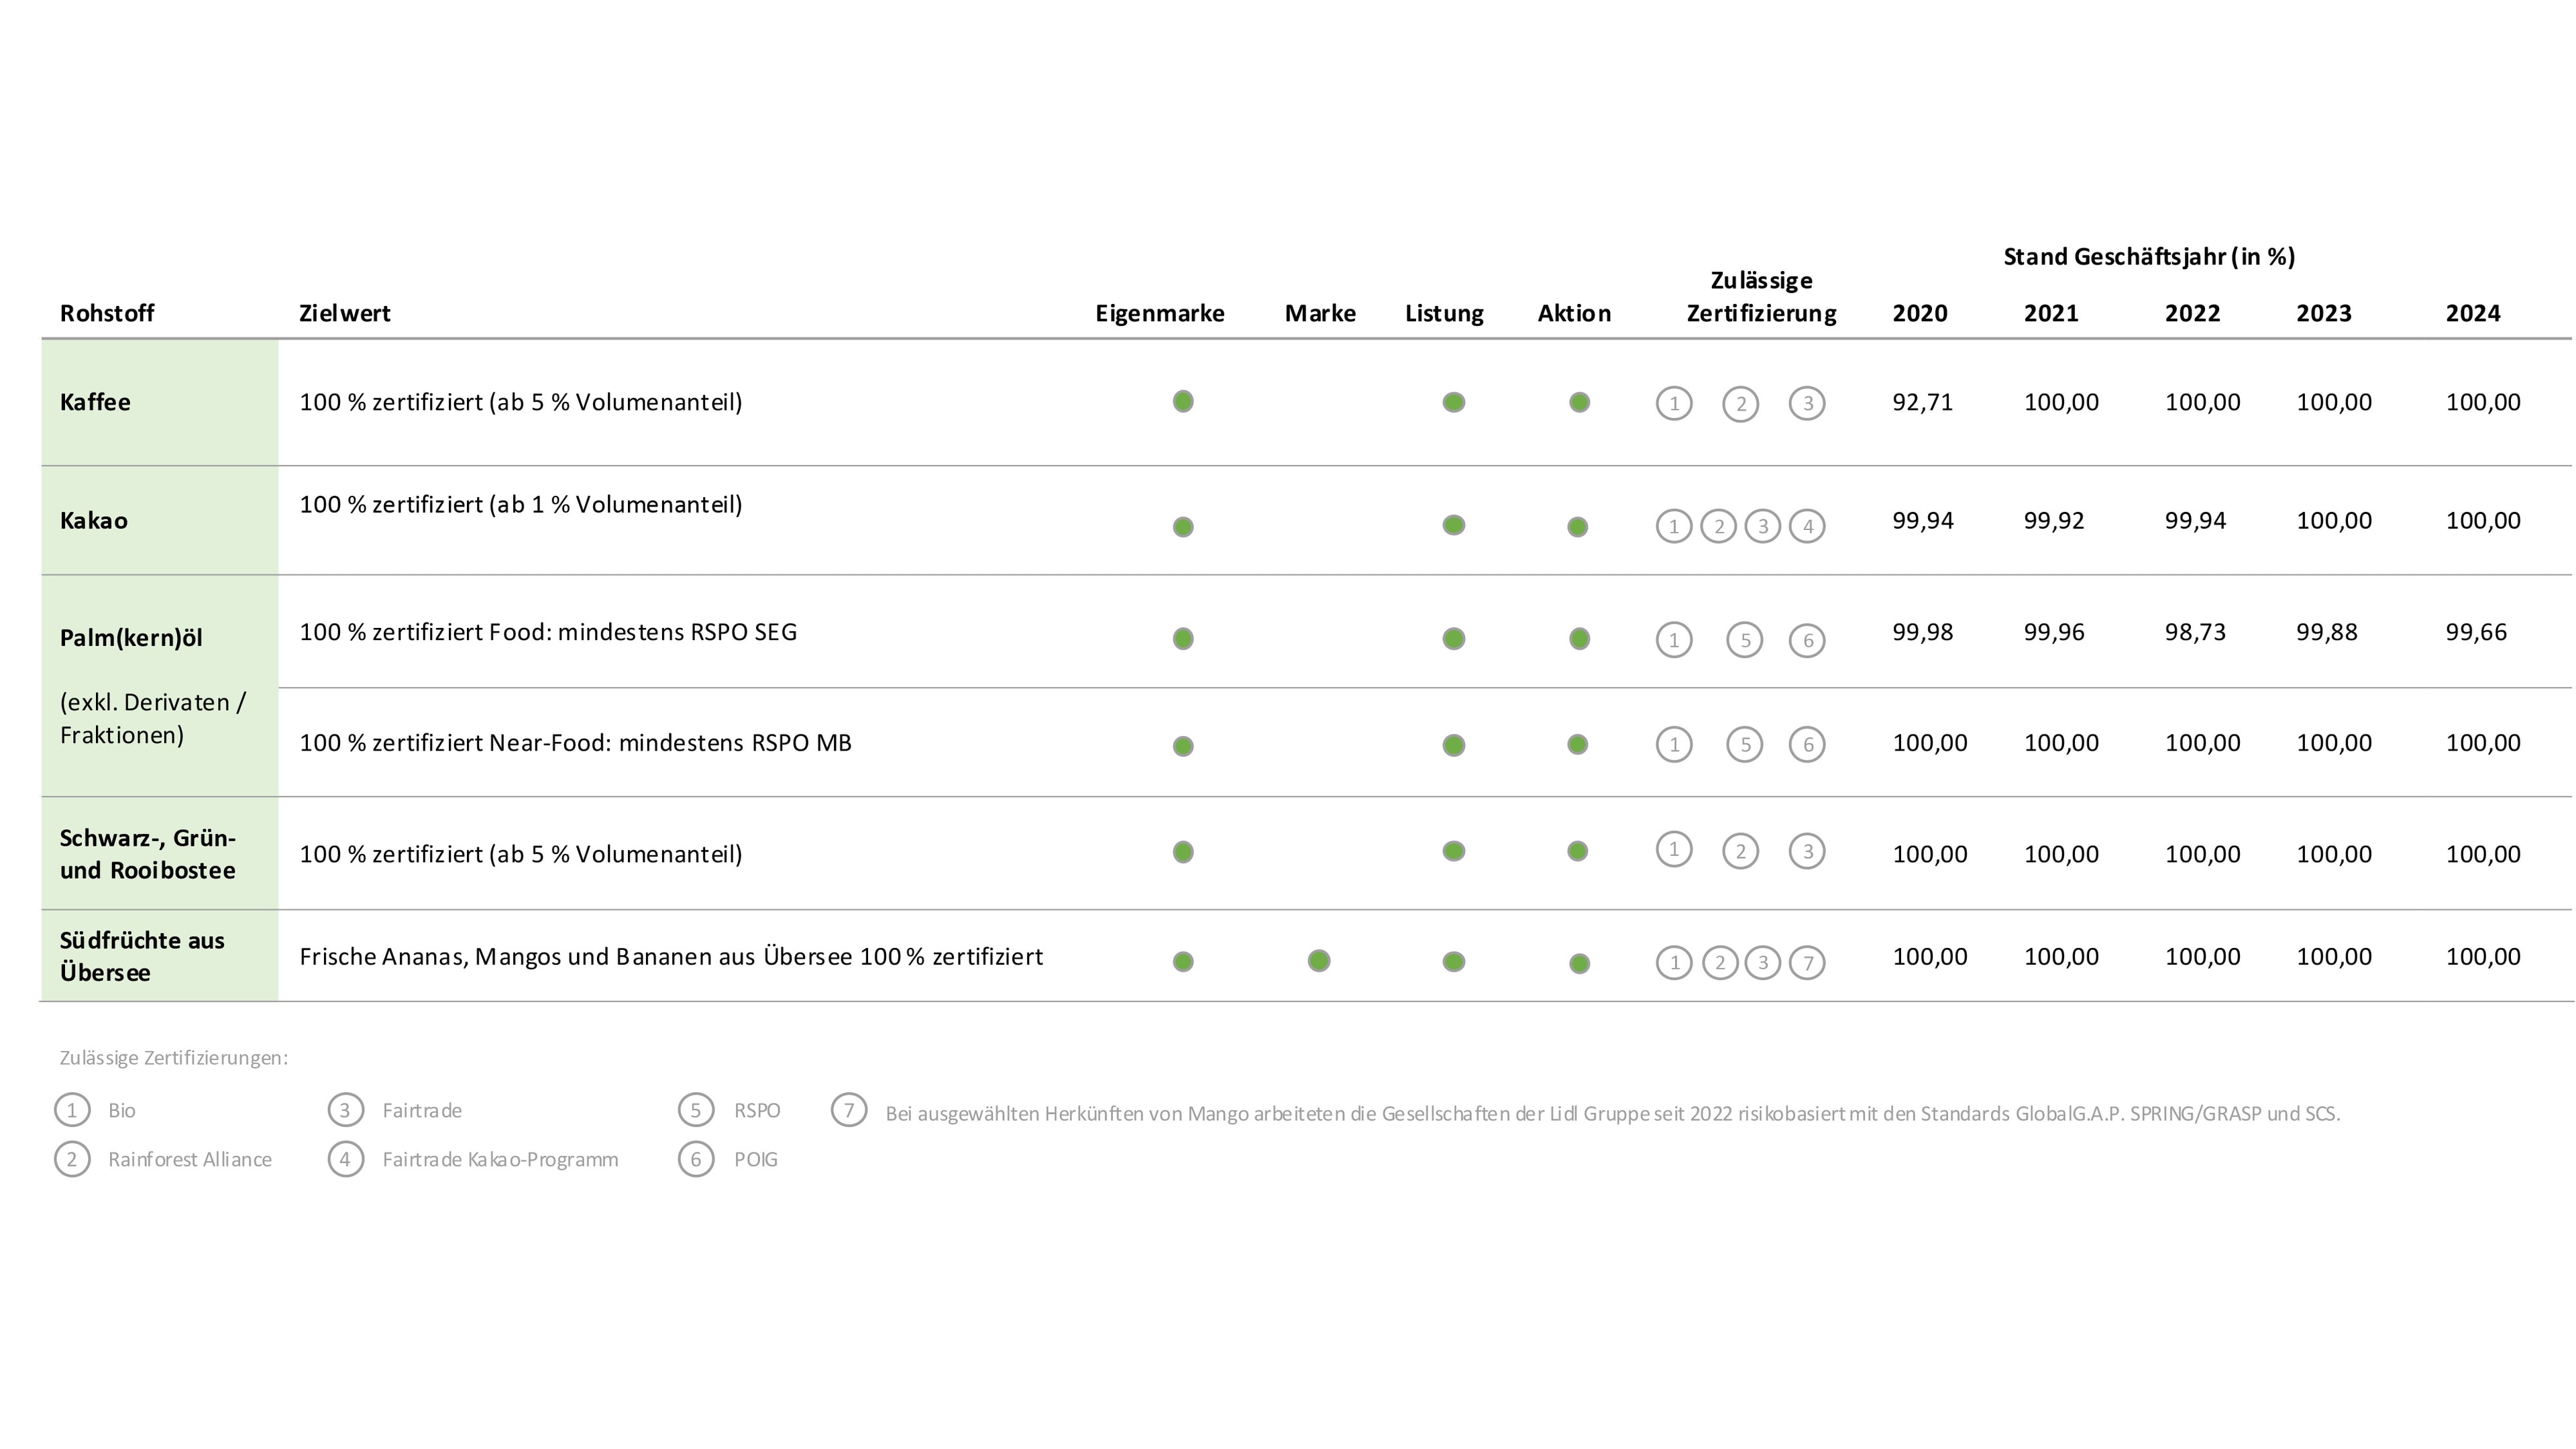
Task: Click the Palm(kern)öl 2022 value 98,73
Action: point(2195,632)
